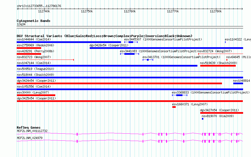Select the nsv64645 small red mark

coord(227,60)
